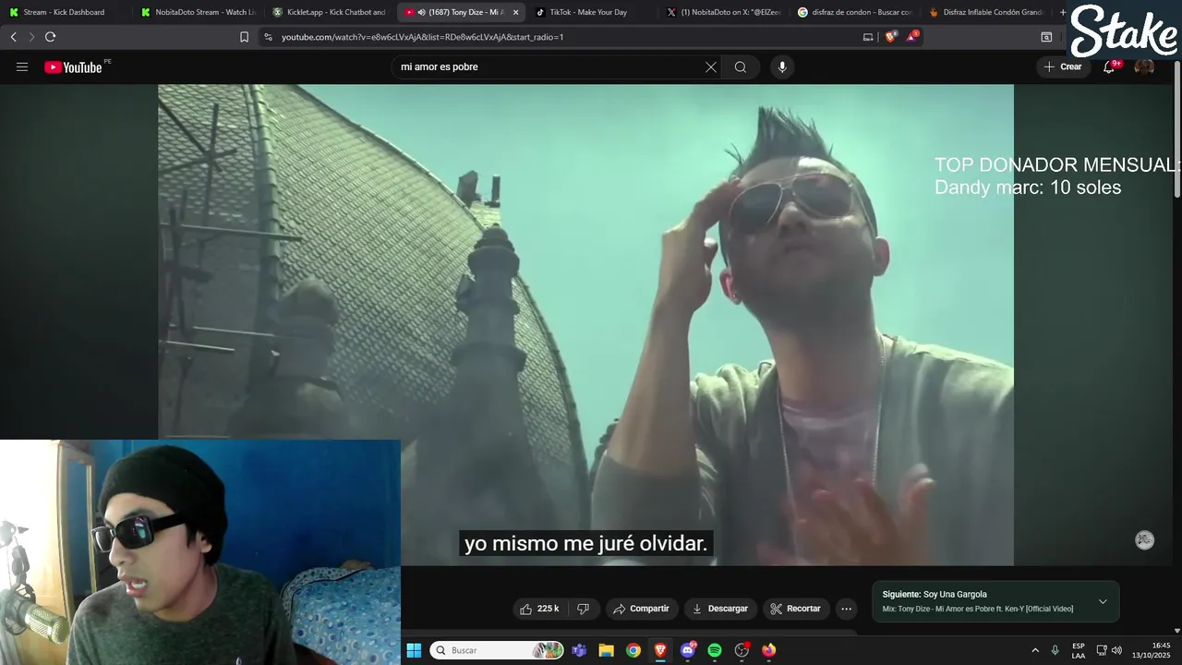Go to the YouTube home logo
The image size is (1182, 665).
click(x=74, y=66)
